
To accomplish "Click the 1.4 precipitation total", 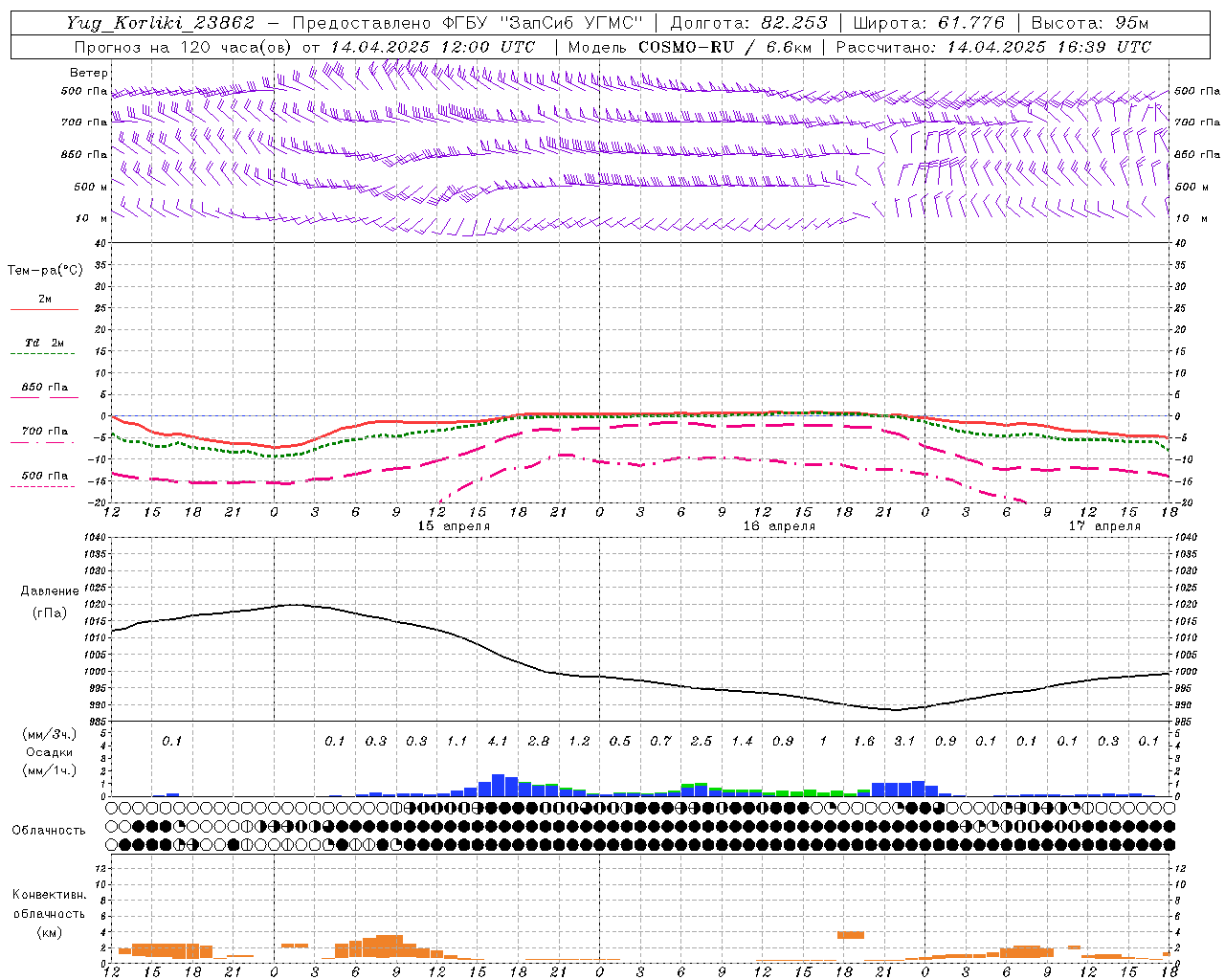I will pyautogui.click(x=742, y=742).
